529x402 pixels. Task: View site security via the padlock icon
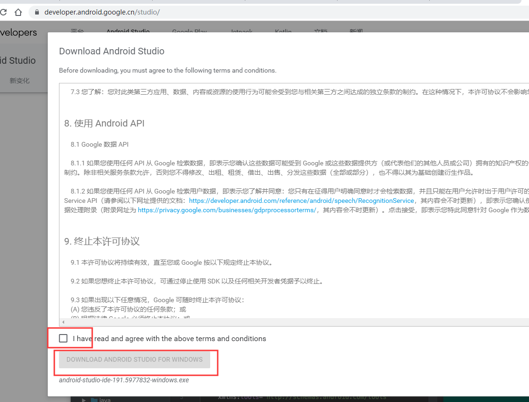coord(37,12)
